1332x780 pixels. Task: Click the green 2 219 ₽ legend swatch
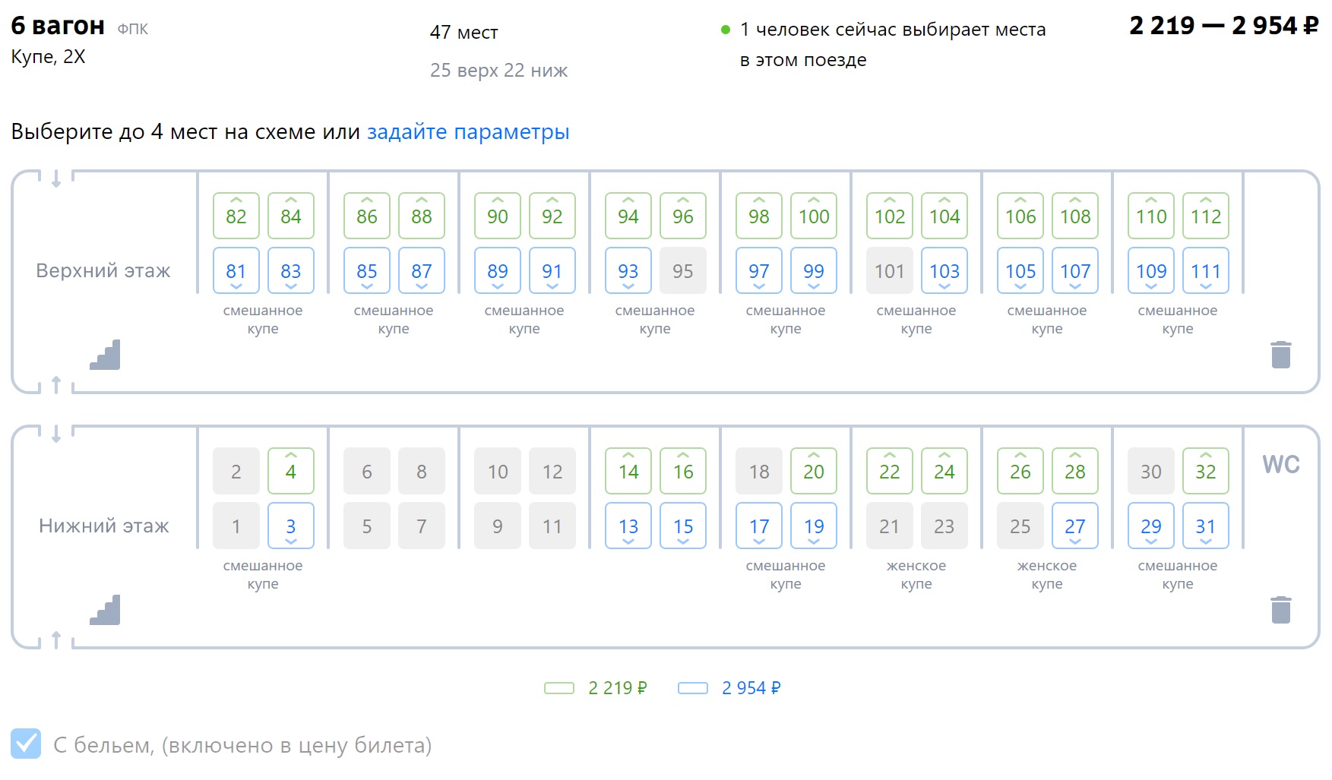559,688
